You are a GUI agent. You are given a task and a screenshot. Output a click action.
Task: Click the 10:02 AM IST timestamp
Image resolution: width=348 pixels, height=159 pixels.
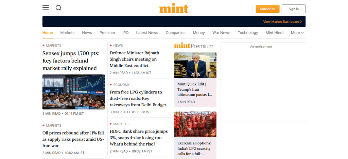[74, 153]
